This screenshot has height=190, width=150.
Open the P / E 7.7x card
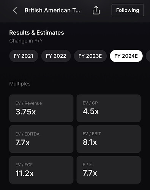(109, 170)
